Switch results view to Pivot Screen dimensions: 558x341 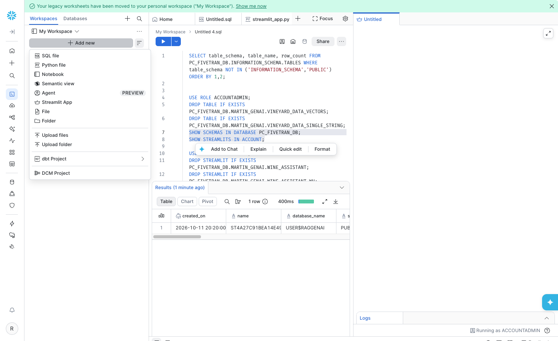(208, 201)
